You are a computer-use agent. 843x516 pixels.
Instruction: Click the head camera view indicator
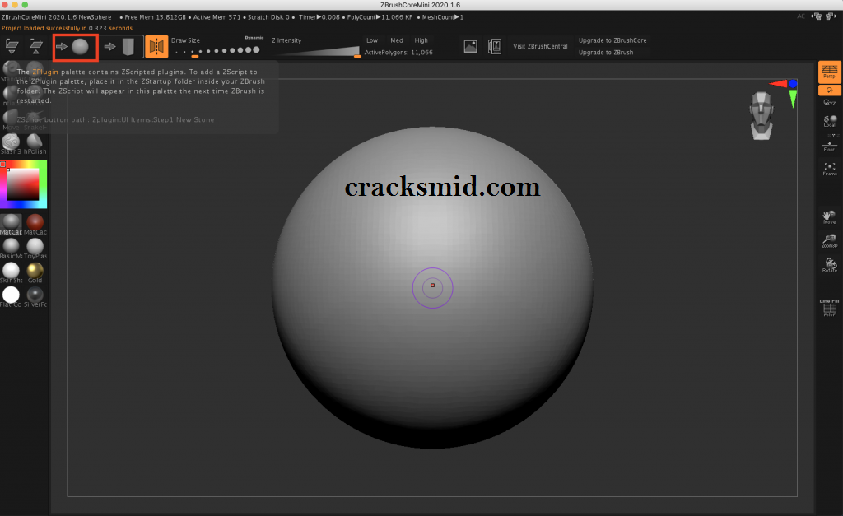click(761, 115)
